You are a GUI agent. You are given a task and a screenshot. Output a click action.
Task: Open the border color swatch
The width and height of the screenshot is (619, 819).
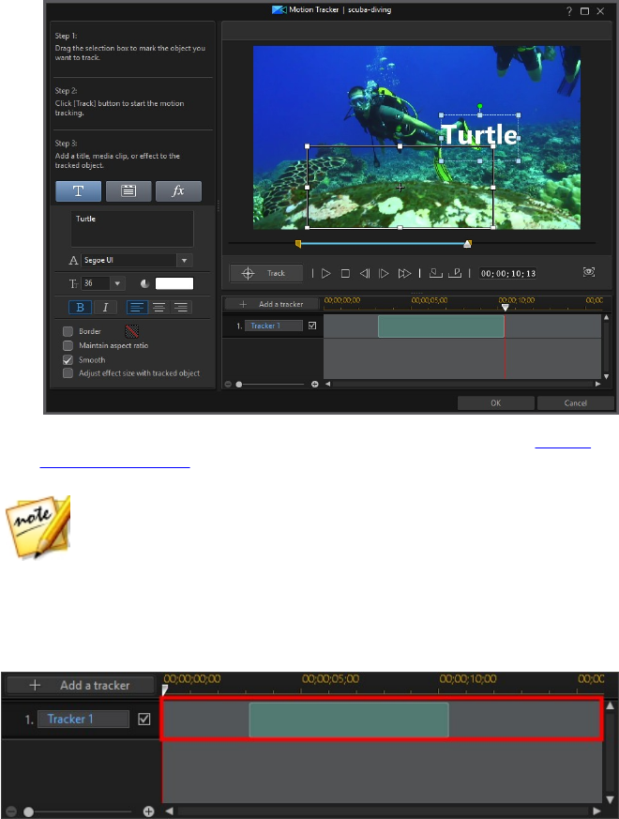point(131,331)
